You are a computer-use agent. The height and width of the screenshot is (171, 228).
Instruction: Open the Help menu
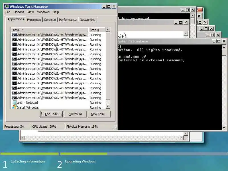(56, 12)
